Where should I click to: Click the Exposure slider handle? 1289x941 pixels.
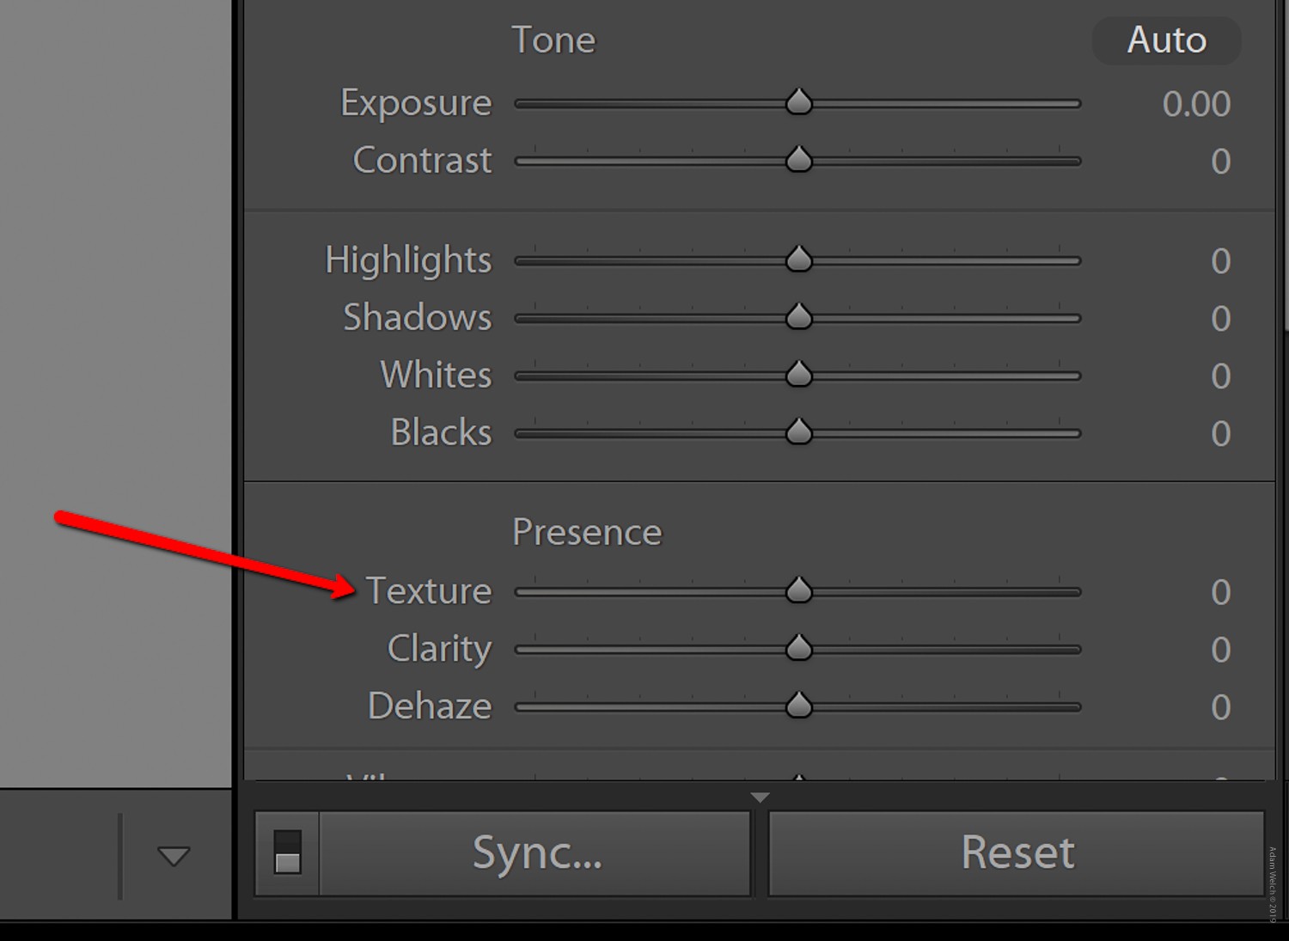[798, 101]
